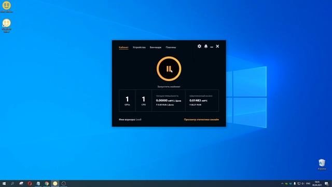
Task: Switch to the Кабинет tab
Action: (x=123, y=47)
